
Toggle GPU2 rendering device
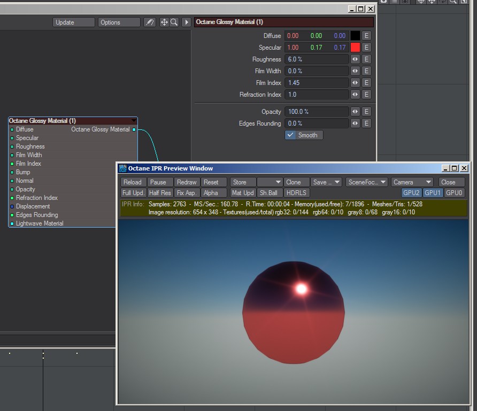(411, 193)
